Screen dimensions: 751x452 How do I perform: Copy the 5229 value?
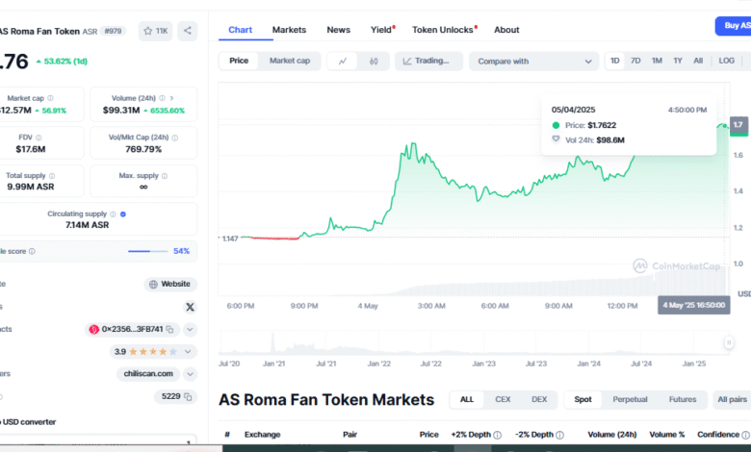tap(188, 396)
